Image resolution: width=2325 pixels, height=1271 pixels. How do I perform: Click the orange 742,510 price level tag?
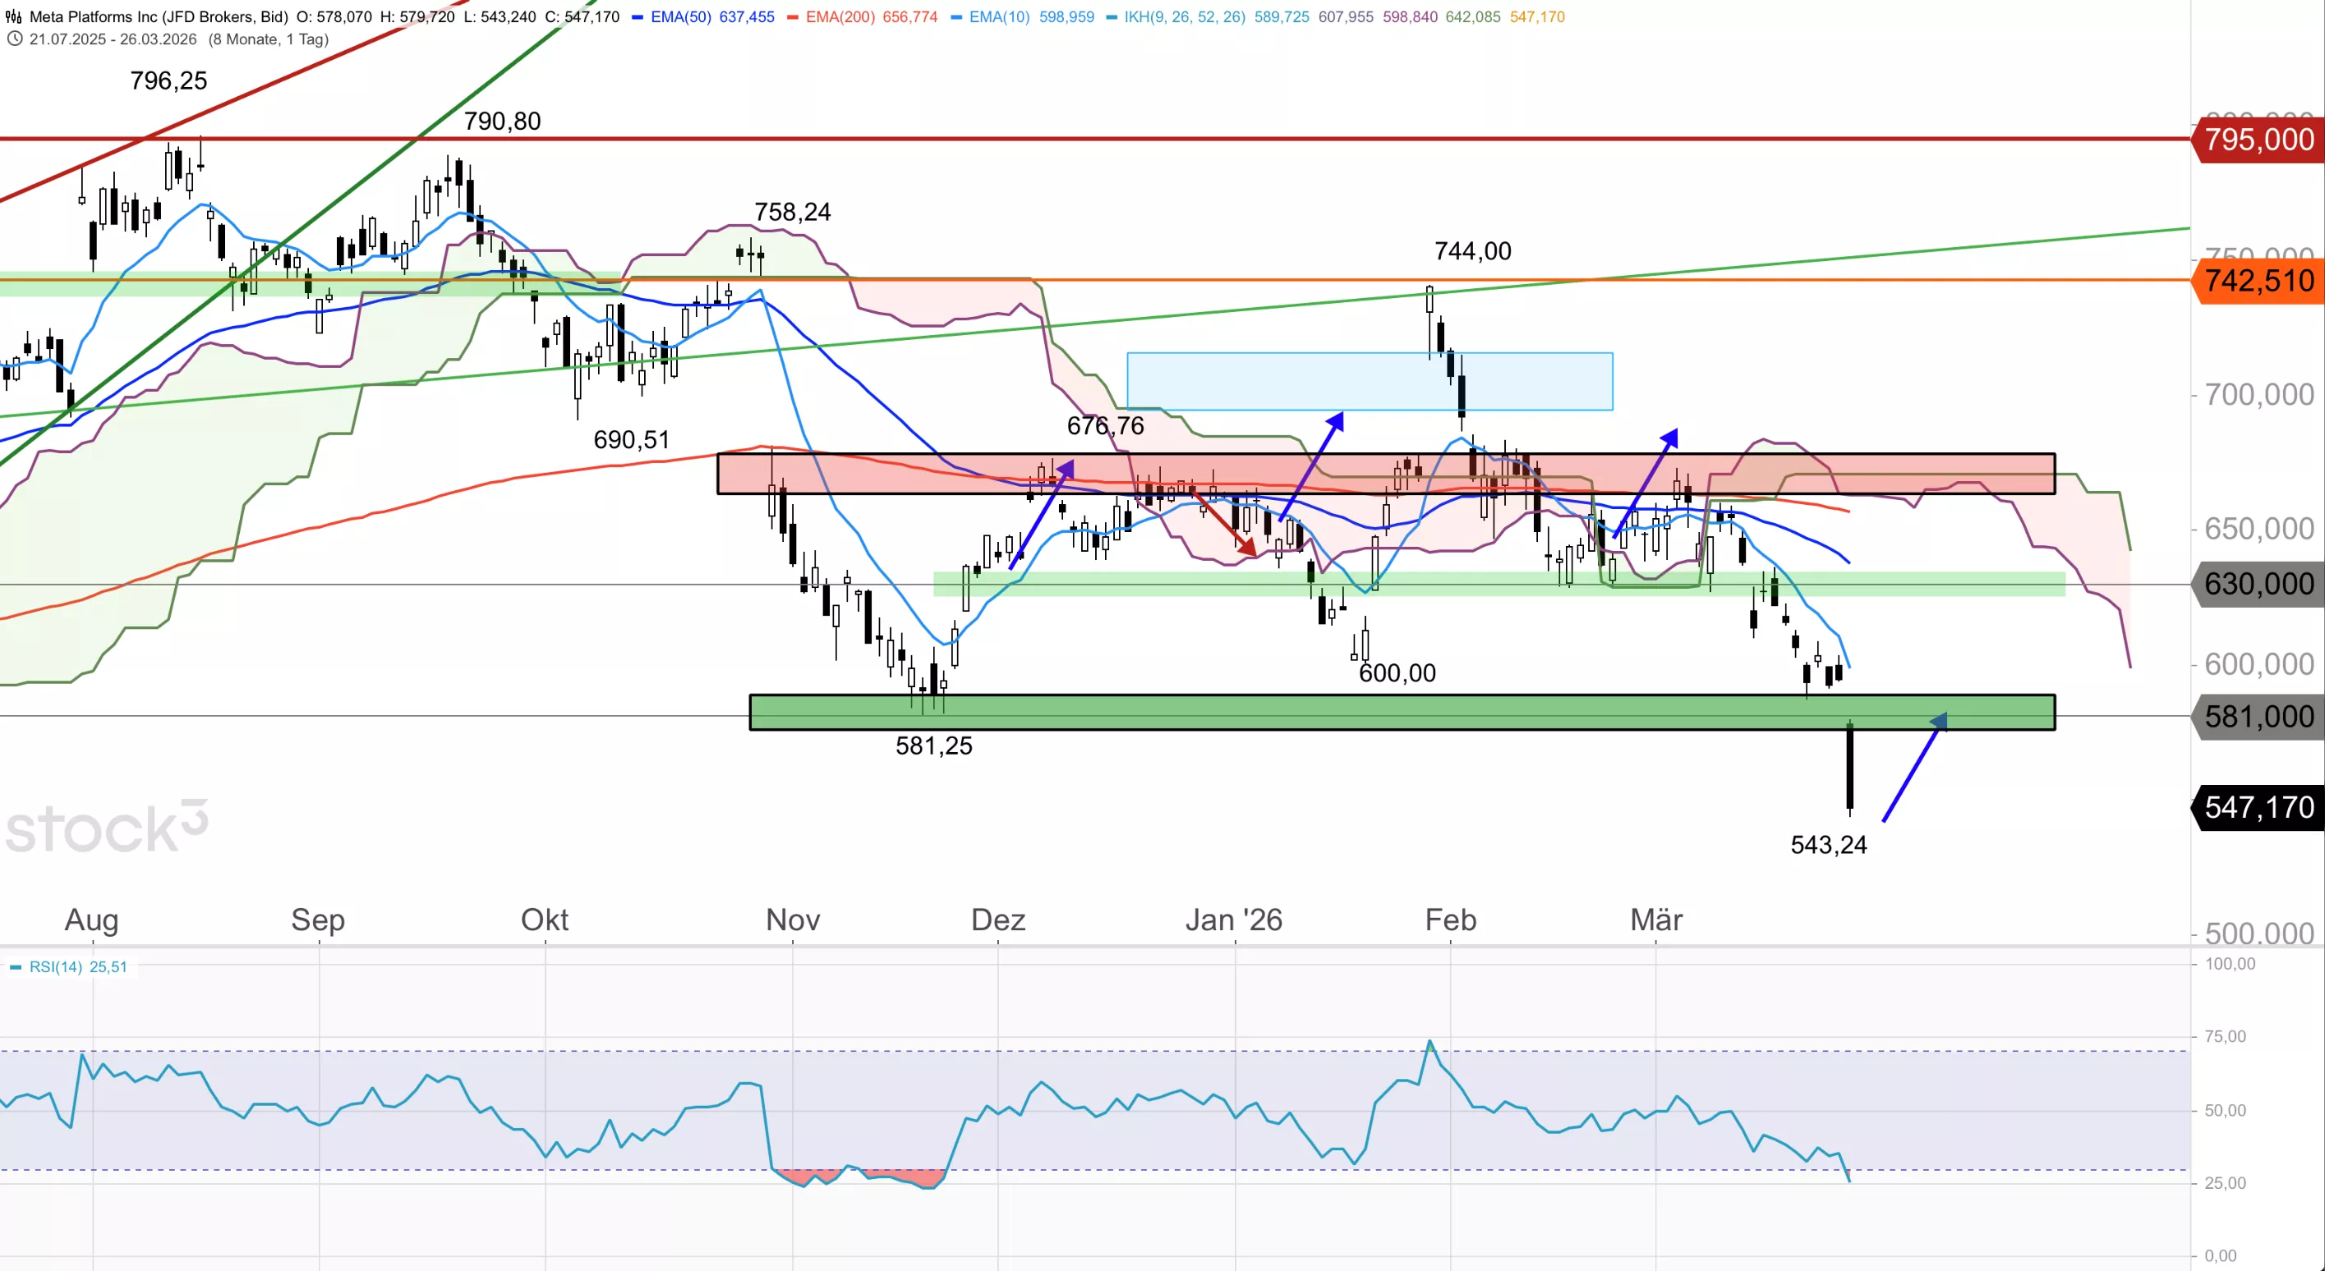(x=2258, y=281)
